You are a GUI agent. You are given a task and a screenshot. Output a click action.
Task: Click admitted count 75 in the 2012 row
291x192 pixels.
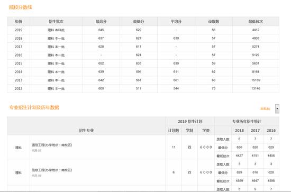[x=213, y=88]
